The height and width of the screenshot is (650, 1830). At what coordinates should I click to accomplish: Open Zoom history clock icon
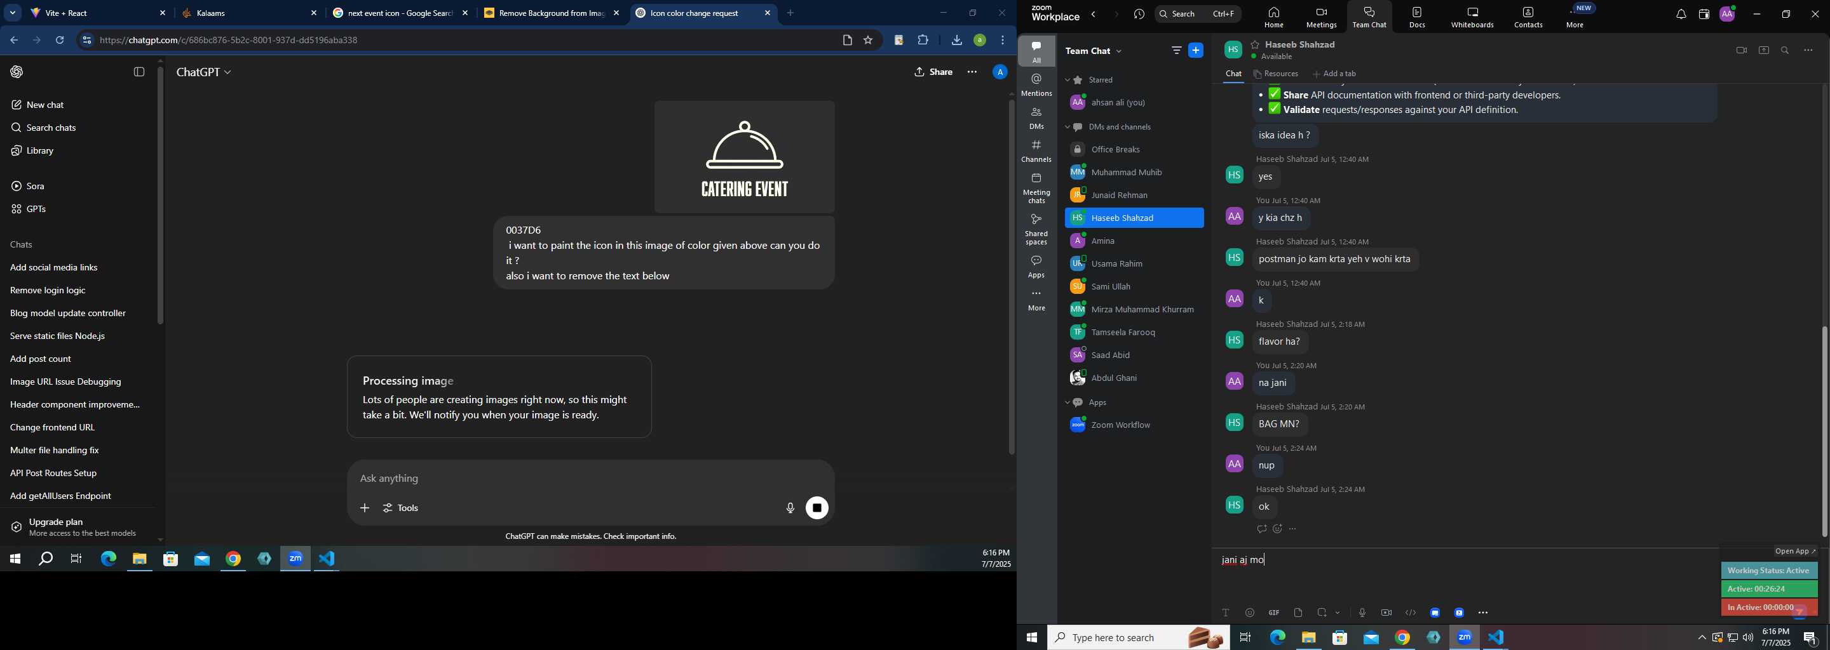click(1139, 14)
